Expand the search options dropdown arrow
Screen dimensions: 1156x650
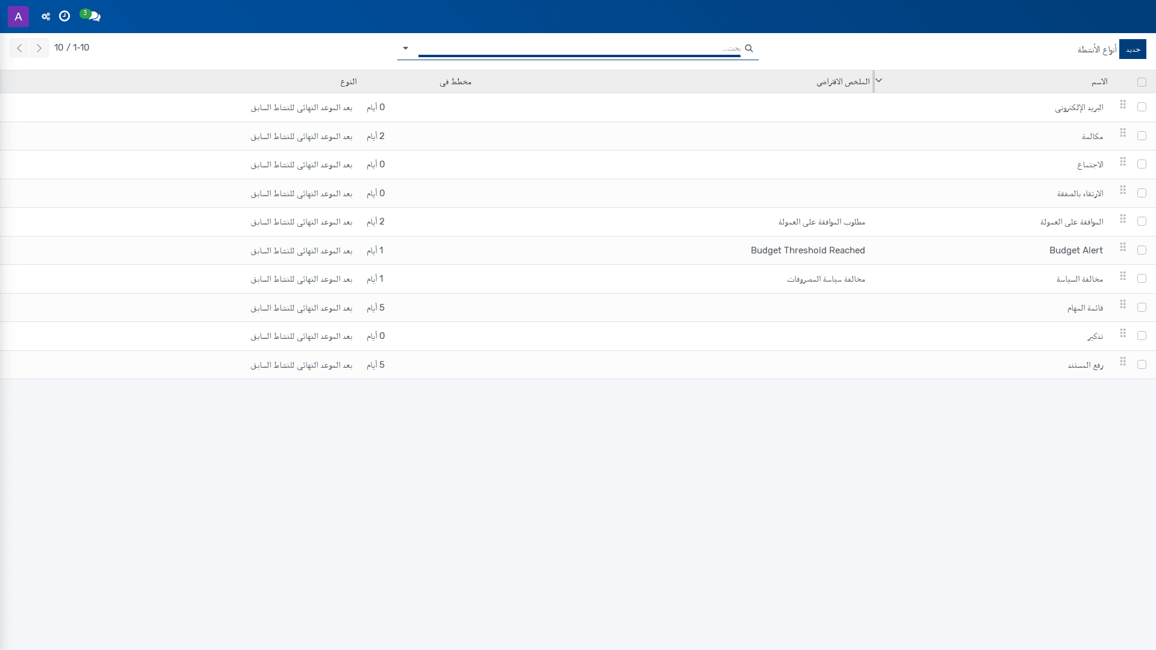click(406, 48)
